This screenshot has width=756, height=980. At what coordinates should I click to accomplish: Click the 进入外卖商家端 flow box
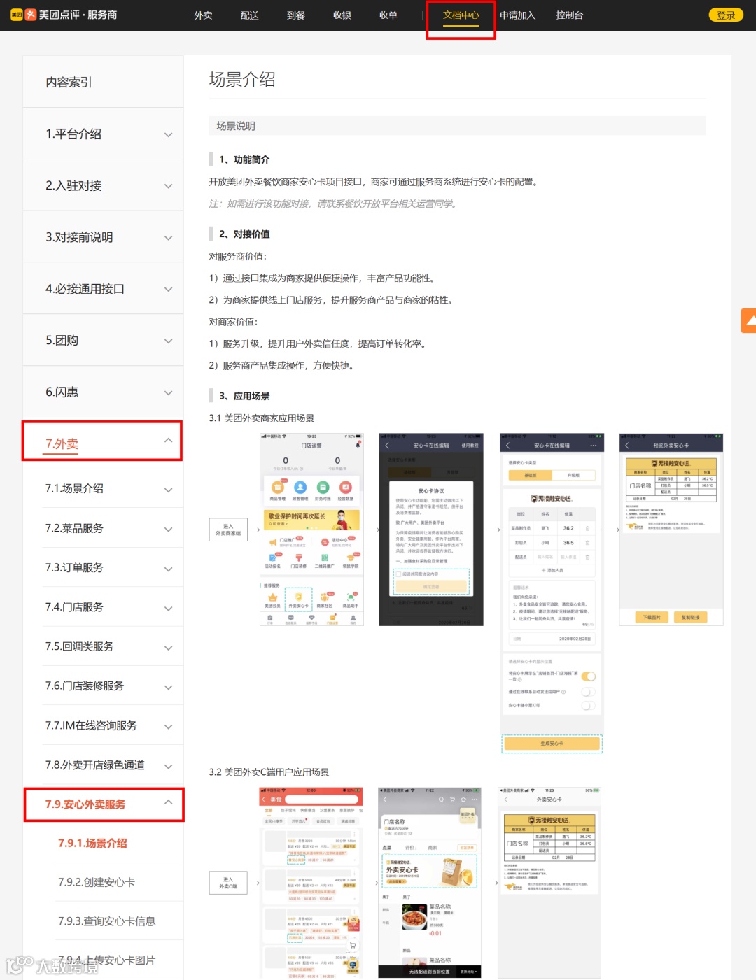click(x=228, y=530)
